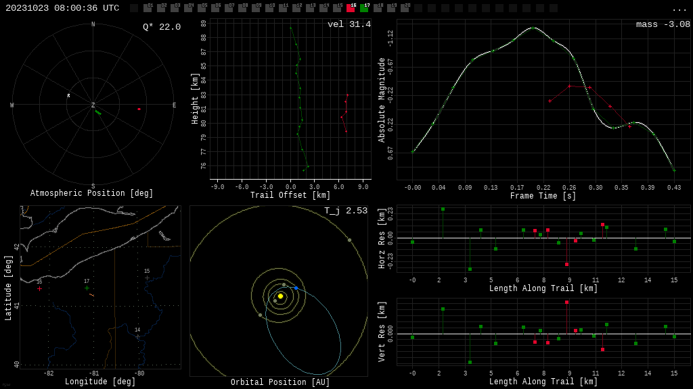Click the Height [km] axis label

click(195, 99)
